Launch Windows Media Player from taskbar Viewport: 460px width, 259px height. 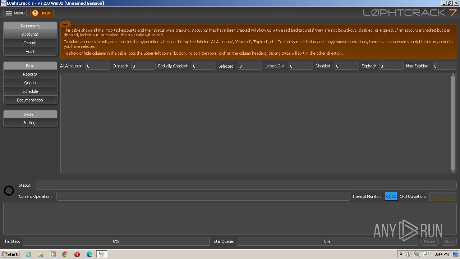[x=53, y=254]
